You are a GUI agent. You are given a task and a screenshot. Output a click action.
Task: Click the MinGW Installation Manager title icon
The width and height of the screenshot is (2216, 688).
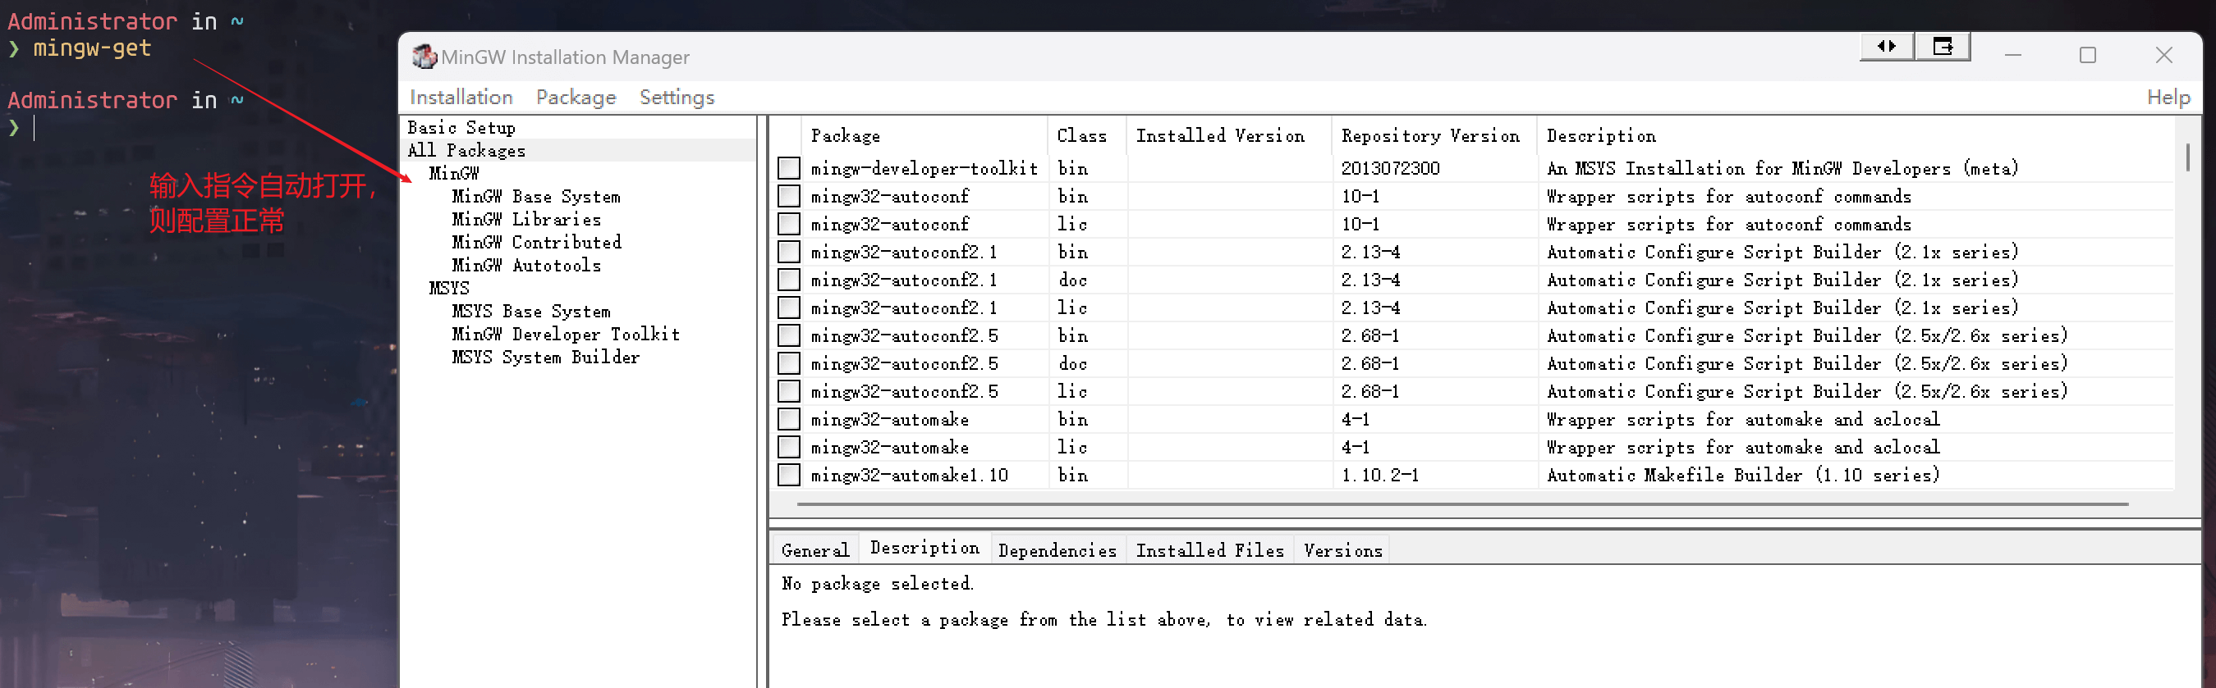tap(424, 57)
